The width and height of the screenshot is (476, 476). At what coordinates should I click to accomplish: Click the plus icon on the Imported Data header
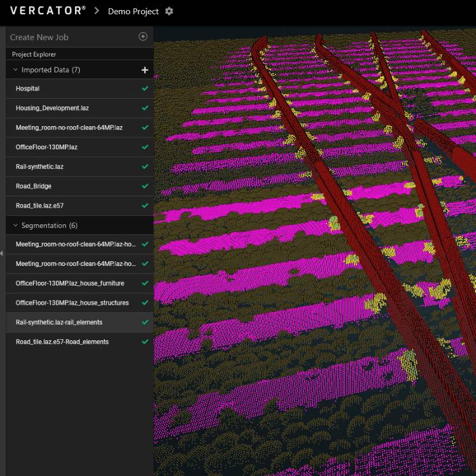coord(145,70)
